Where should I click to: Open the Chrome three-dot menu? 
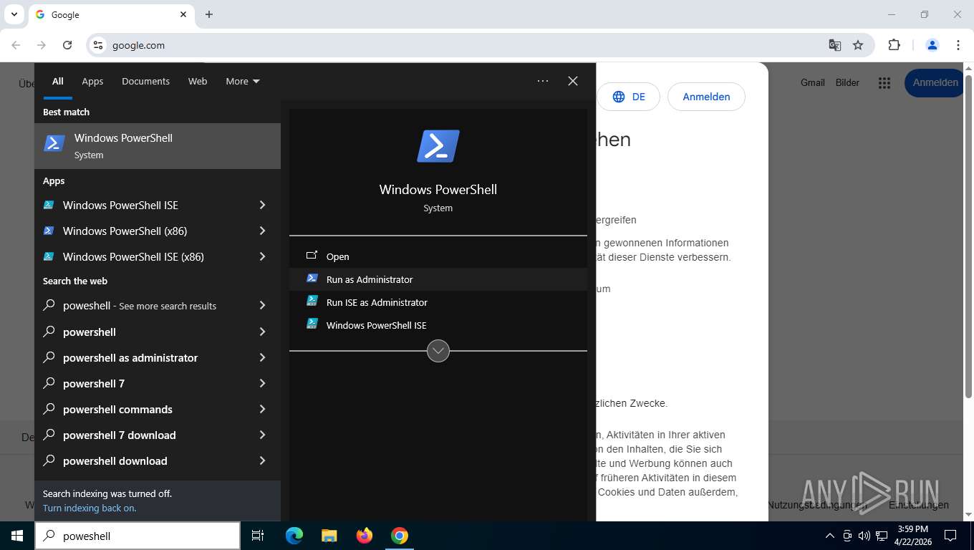(958, 45)
